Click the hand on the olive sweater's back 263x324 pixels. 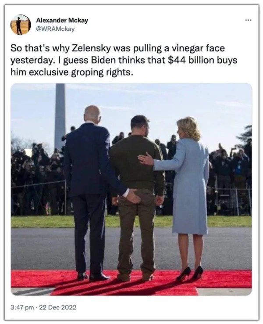pos(146,158)
